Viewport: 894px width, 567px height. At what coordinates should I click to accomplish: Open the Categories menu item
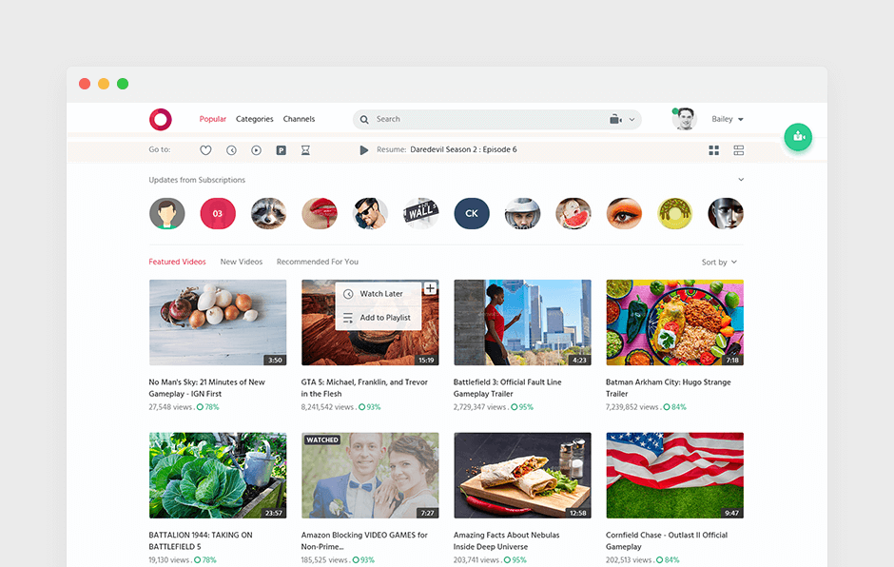(x=254, y=119)
